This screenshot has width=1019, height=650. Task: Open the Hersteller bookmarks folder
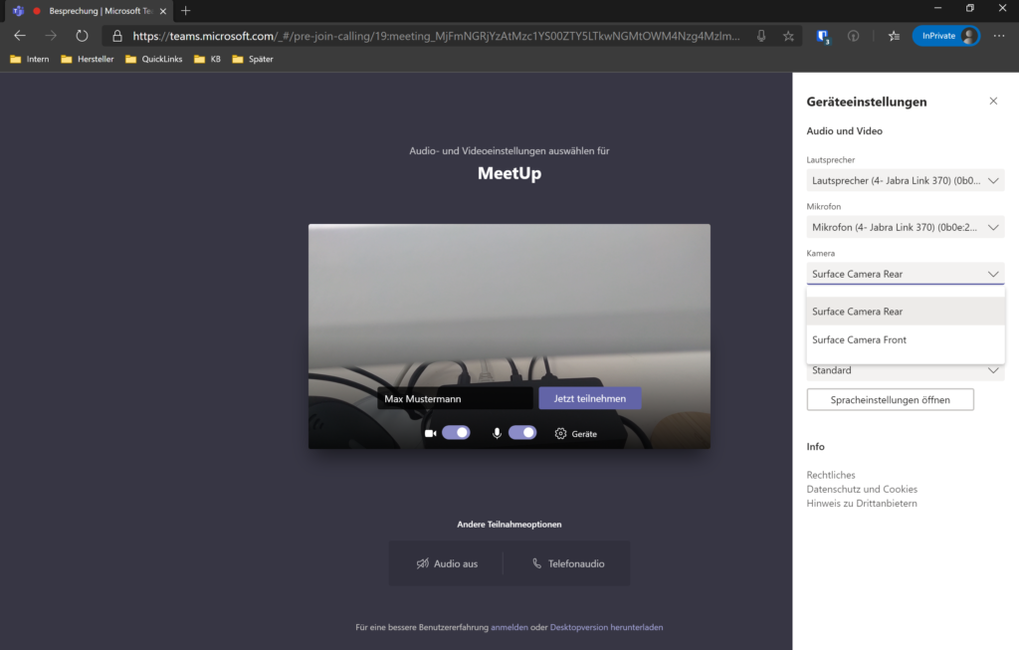pos(88,59)
